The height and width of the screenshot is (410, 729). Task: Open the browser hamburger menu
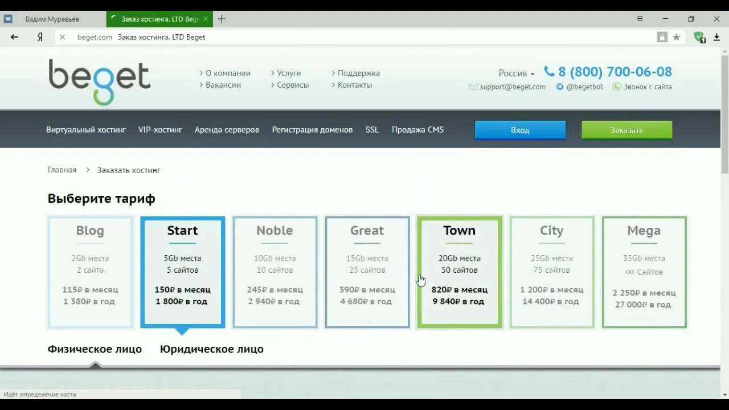point(640,19)
